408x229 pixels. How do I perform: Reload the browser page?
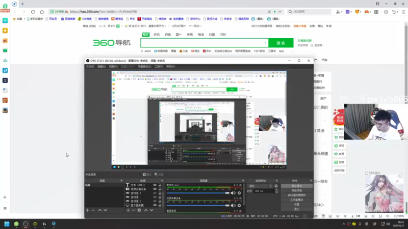33,12
